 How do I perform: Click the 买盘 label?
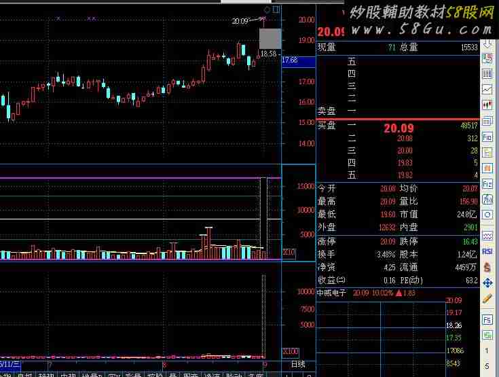coord(327,126)
